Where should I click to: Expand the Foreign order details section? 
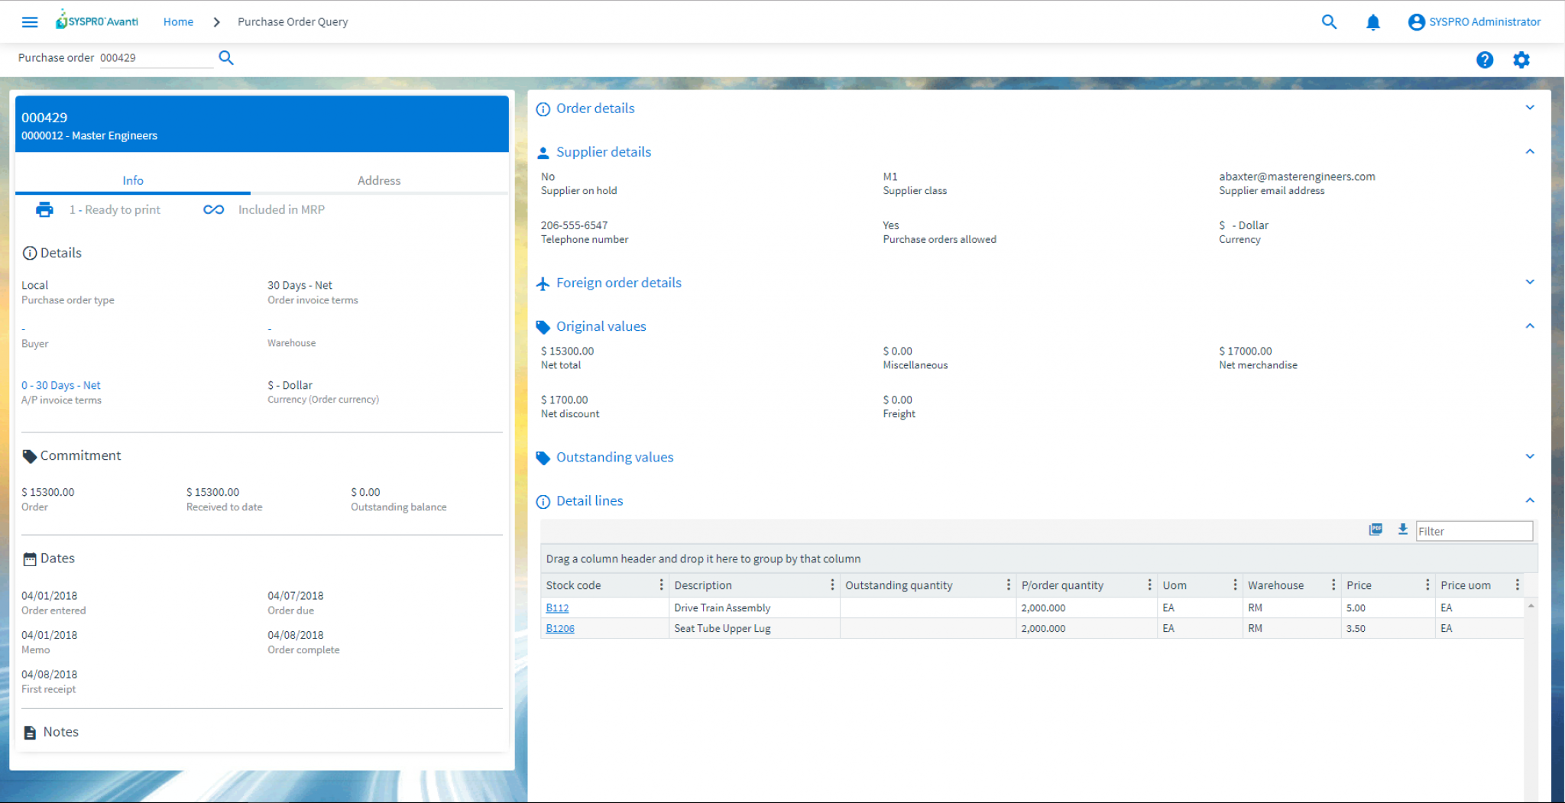click(1531, 282)
